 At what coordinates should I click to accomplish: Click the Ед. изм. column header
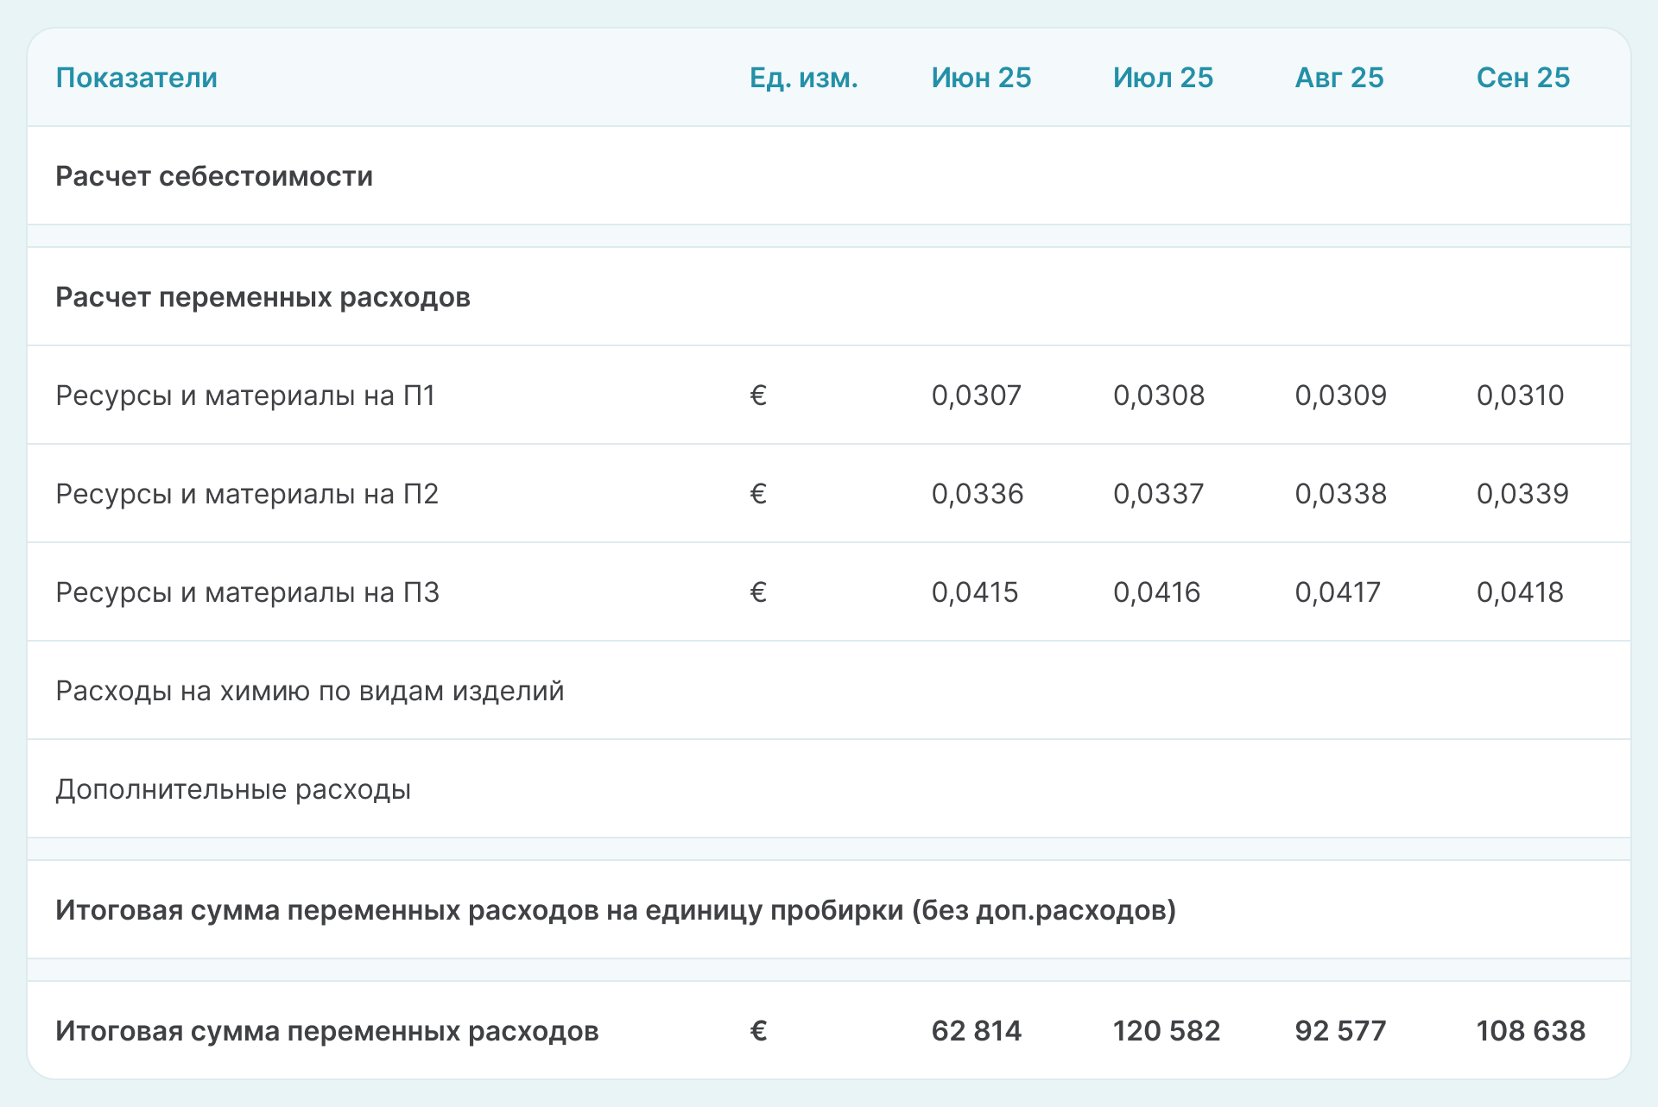pos(803,78)
